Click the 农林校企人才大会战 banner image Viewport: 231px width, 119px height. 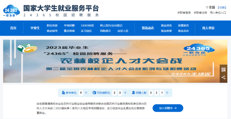coord(115,61)
